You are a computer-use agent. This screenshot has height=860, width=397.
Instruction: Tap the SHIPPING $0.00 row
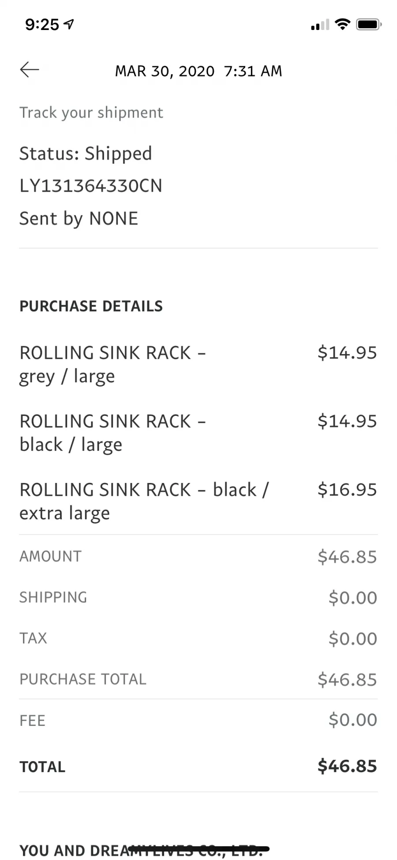click(198, 597)
